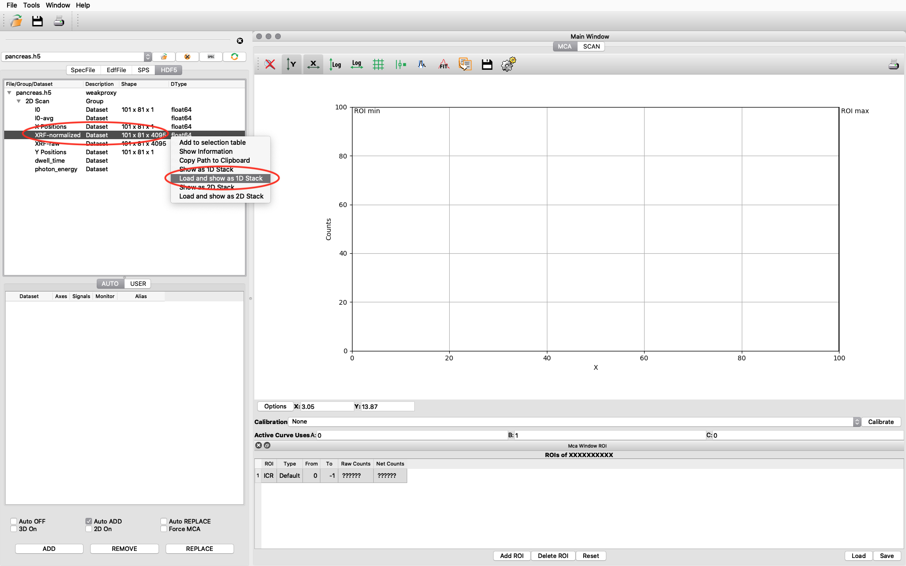This screenshot has height=566, width=906.
Task: Switch to the SpecFile tab
Action: 83,70
